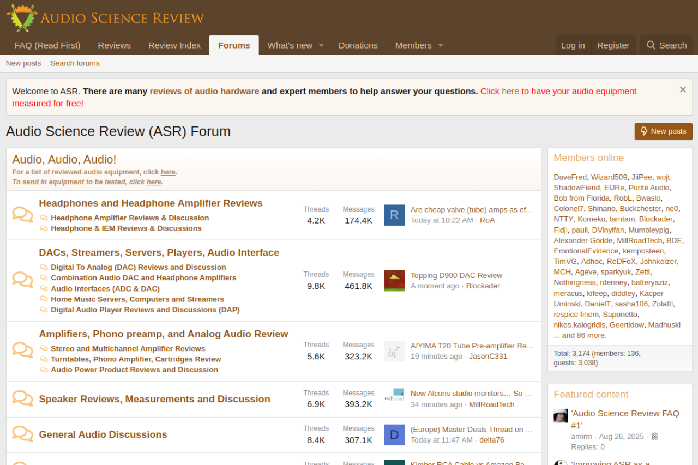Image resolution: width=698 pixels, height=465 pixels.
Task: Click the Headphones forum speech bubble icon
Action: [x=22, y=215]
